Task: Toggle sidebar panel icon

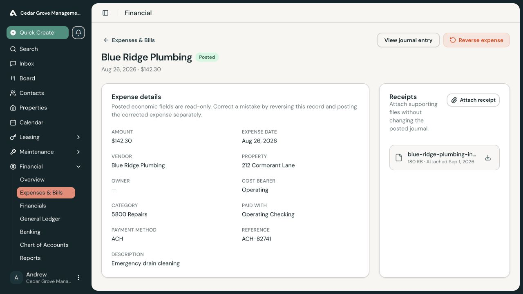Action: pos(105,13)
